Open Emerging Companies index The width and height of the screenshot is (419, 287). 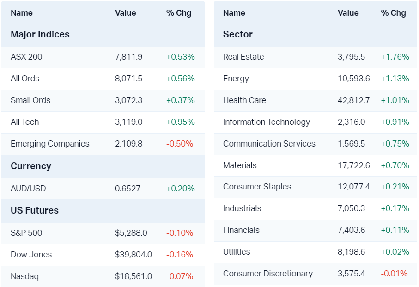tap(50, 144)
